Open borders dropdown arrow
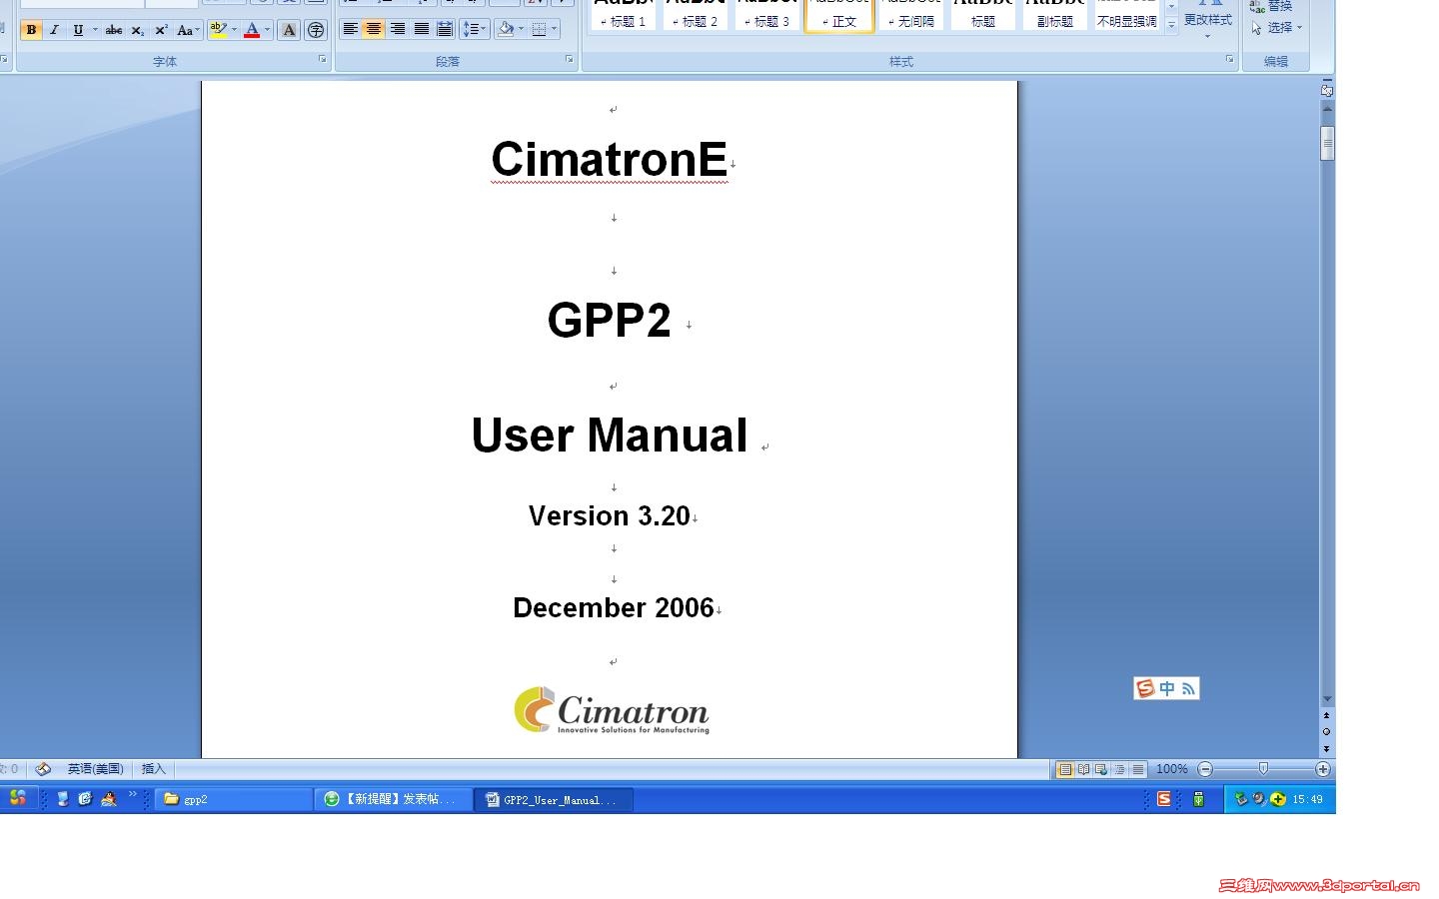Screen dimensions: 1439x899 pos(555,29)
